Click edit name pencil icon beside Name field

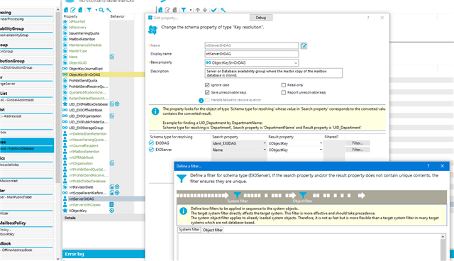point(304,45)
